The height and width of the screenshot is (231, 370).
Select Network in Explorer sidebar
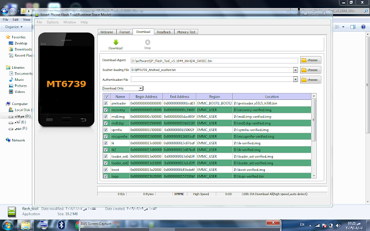[16, 140]
